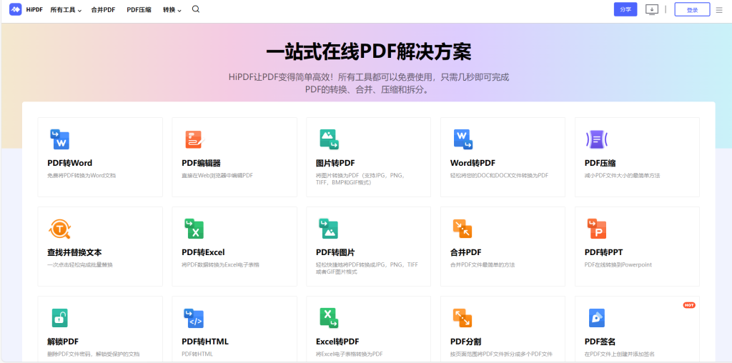
Task: Open the hamburger menu icon
Action: coord(719,10)
